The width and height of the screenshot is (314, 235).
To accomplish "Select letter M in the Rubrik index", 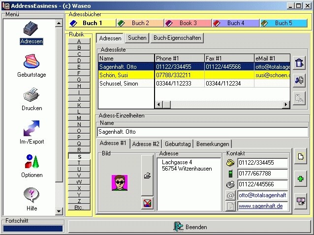I will [x=79, y=118].
